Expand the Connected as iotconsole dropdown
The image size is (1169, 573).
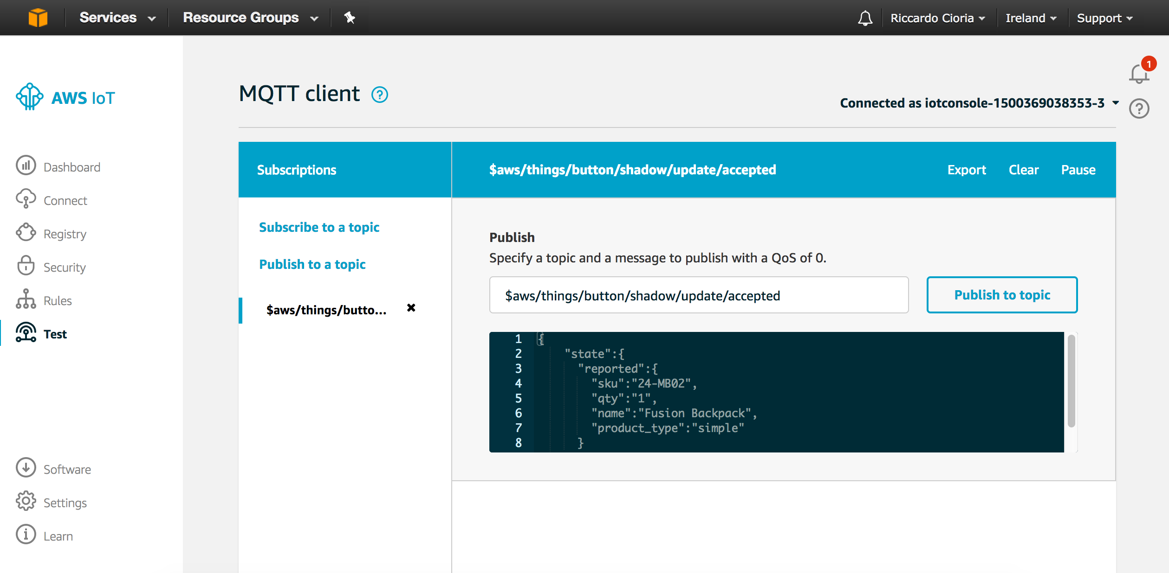tap(980, 103)
